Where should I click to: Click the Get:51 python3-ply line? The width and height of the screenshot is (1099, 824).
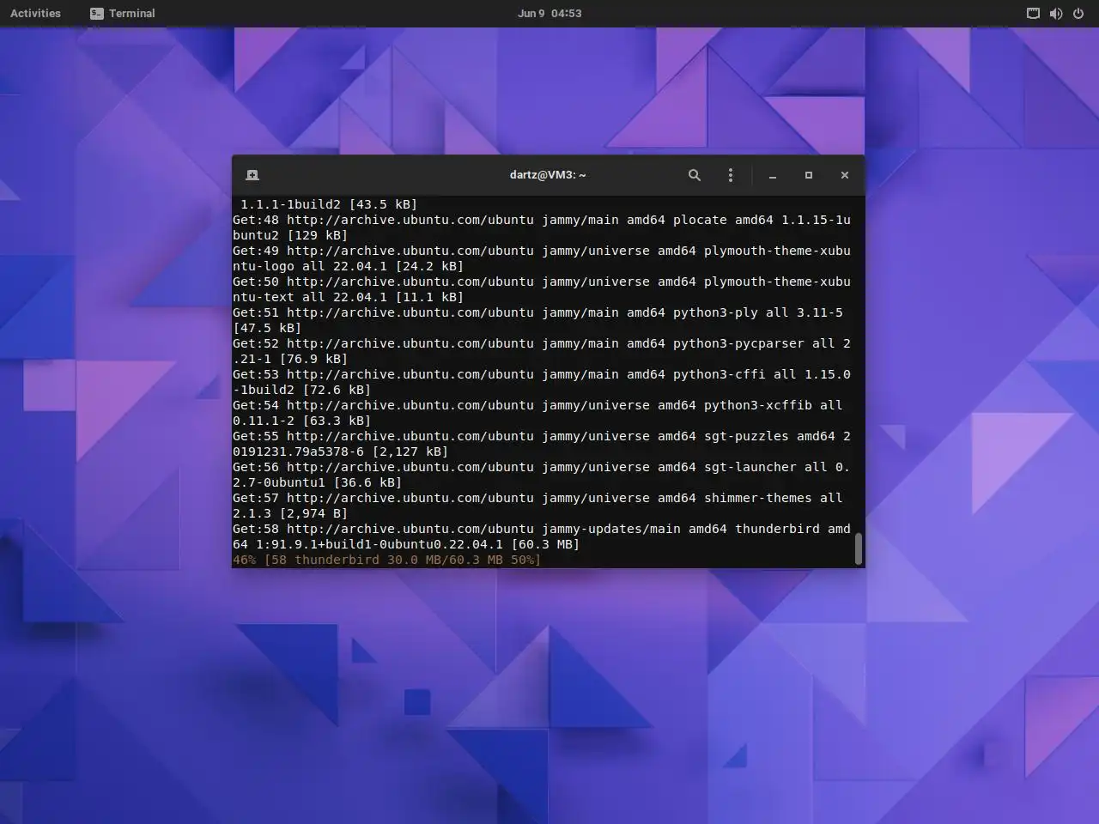click(538, 320)
